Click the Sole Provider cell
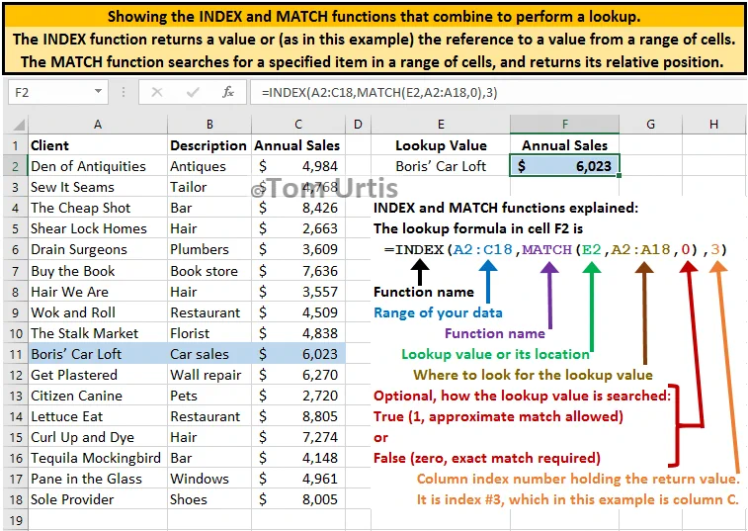 (98, 499)
